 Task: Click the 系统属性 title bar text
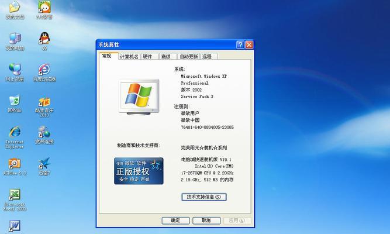(x=109, y=45)
